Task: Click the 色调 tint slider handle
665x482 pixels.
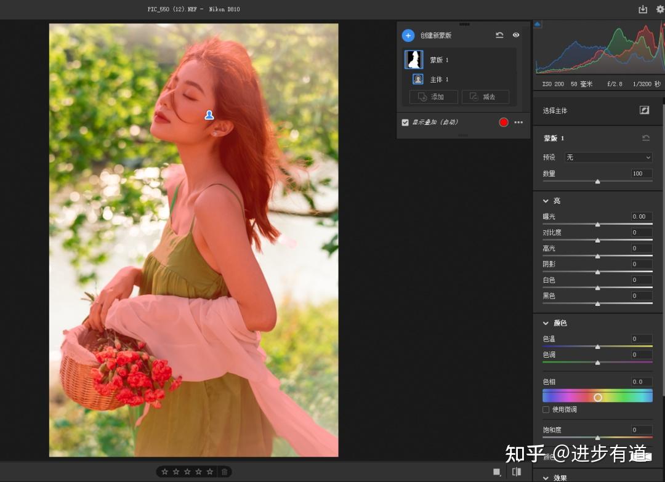Action: [x=597, y=363]
